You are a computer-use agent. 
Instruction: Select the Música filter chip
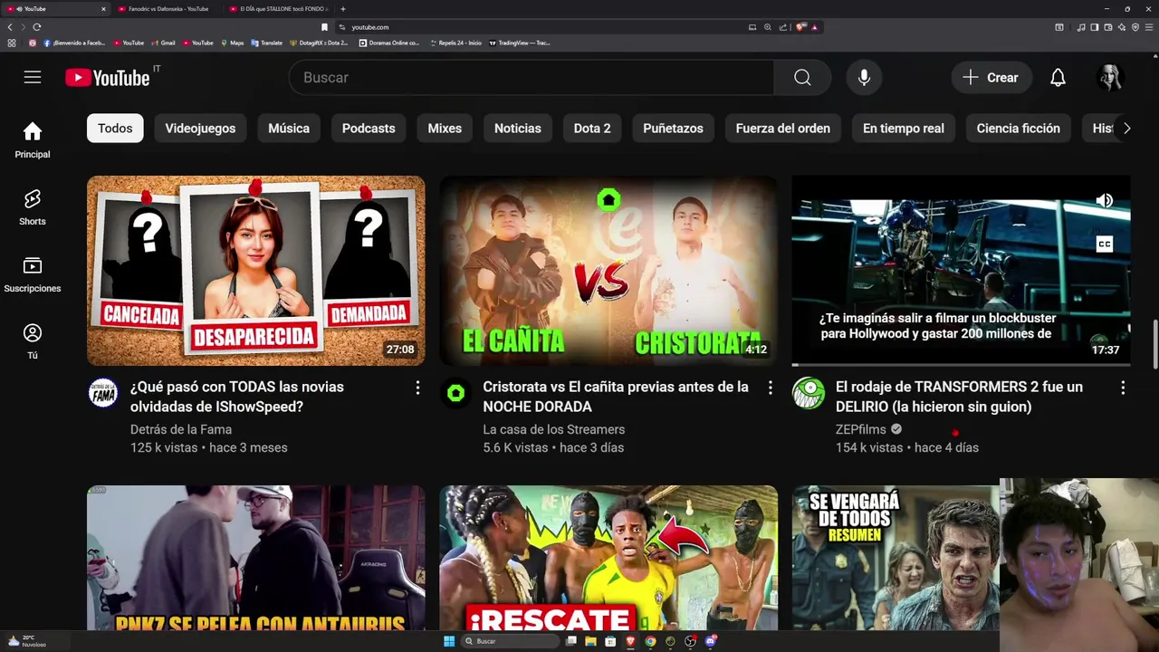pyautogui.click(x=289, y=129)
